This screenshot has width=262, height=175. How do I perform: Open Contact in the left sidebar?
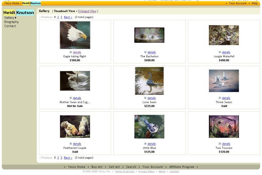[10, 26]
